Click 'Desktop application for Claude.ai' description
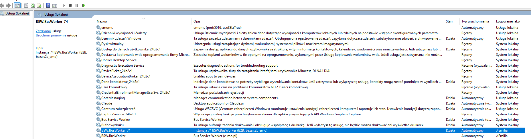This screenshot has width=531, height=139. click(218, 103)
